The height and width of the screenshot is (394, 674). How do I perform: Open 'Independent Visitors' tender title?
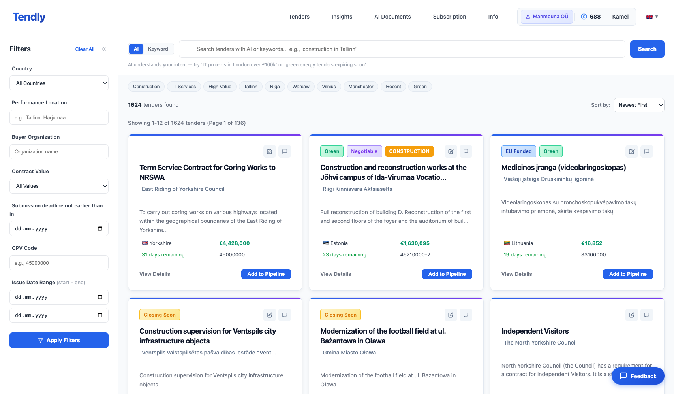[x=535, y=331]
